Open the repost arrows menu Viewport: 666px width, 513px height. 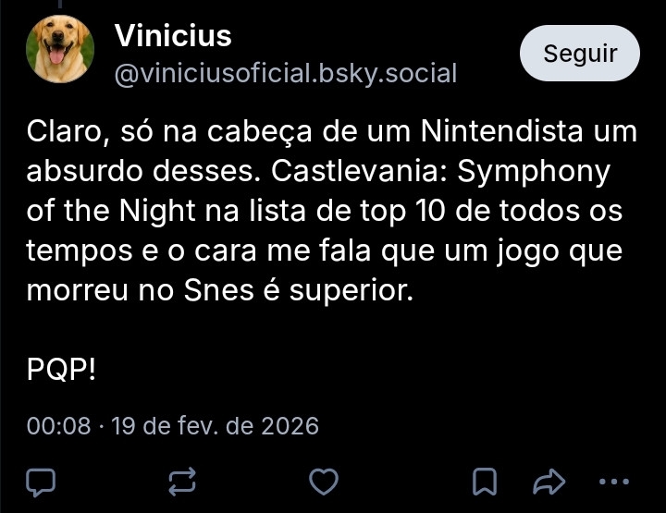coord(182,481)
